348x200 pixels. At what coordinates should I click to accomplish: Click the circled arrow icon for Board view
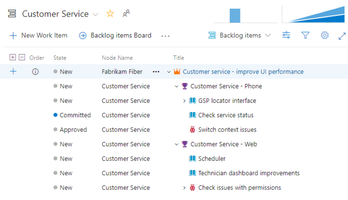[x=83, y=36]
